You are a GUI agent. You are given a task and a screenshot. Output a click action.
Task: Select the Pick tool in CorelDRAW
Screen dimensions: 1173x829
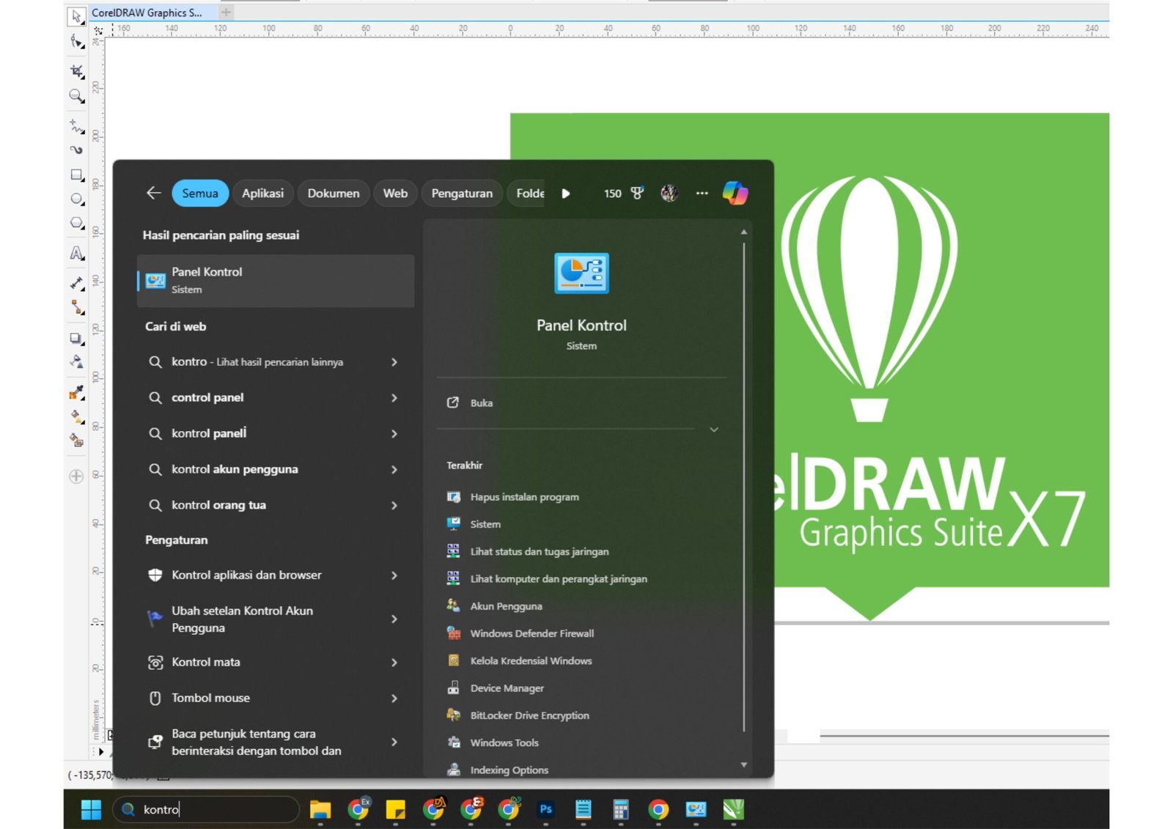[76, 16]
